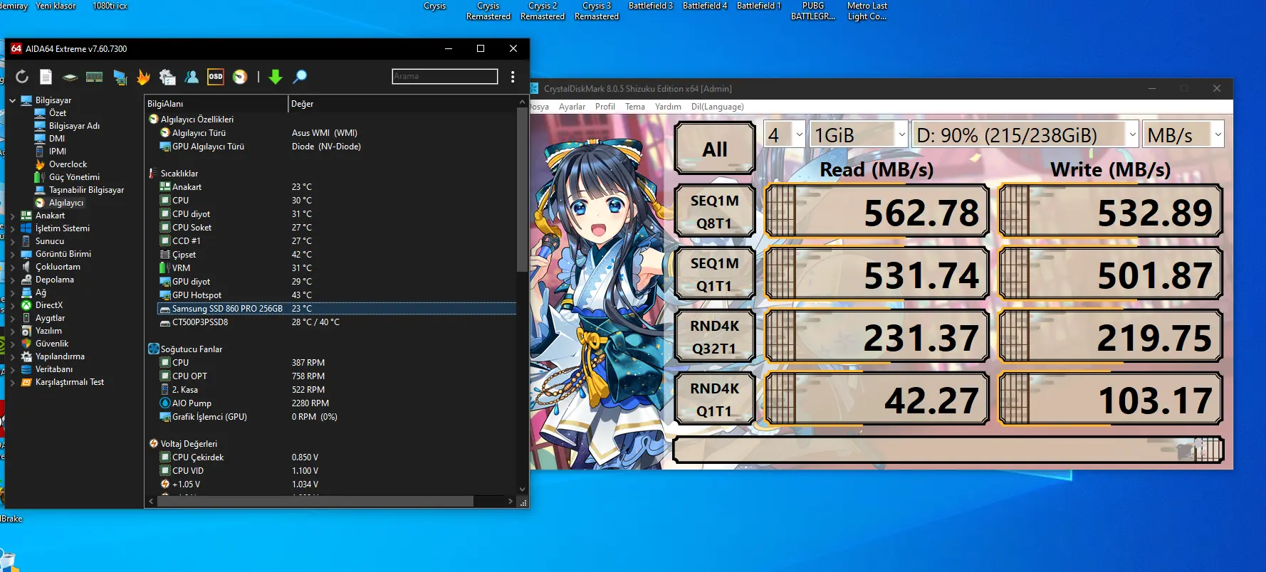Click the AIDA64 vertical scrollbar thumb

click(523, 190)
